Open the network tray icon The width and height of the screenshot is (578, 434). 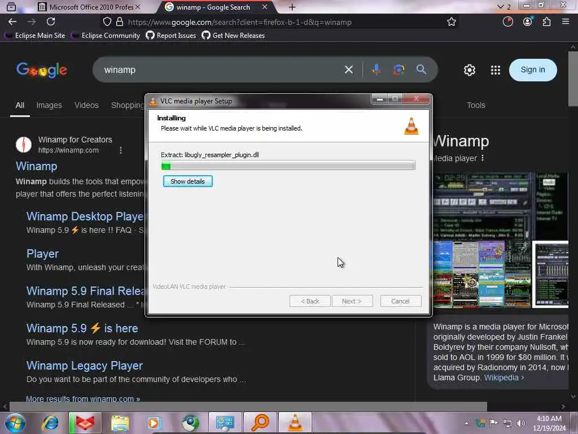507,423
